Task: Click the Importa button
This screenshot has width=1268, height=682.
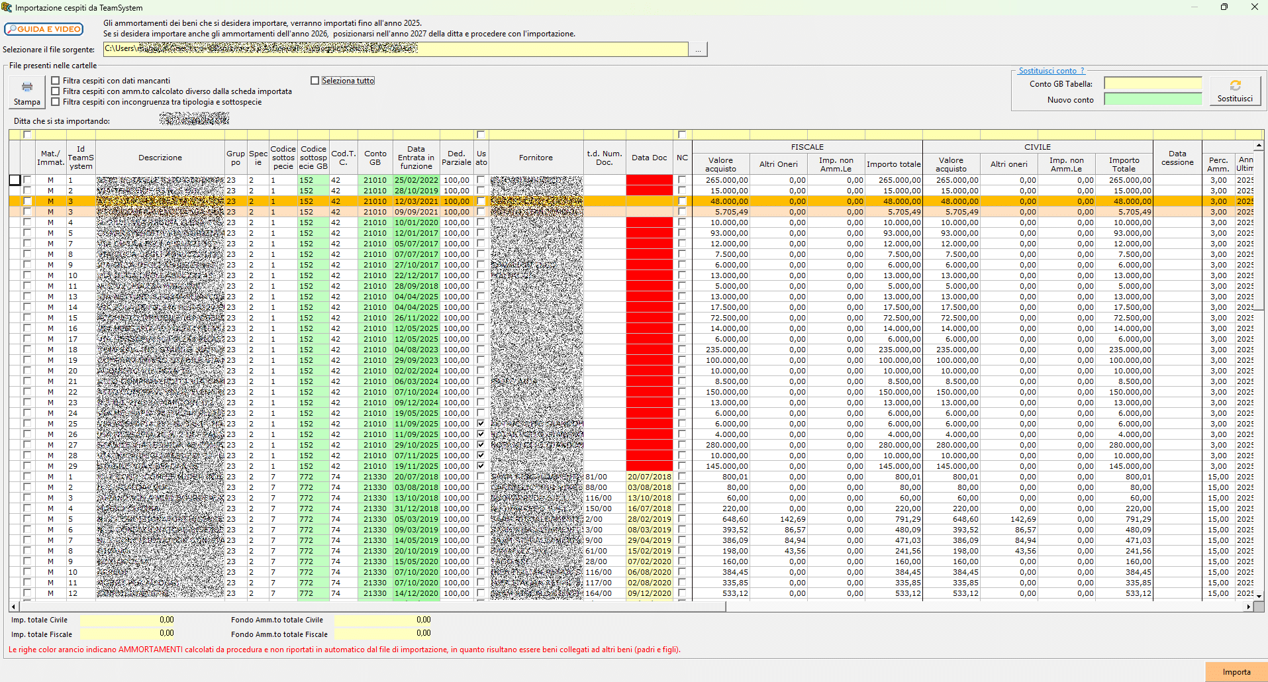Action: (x=1236, y=671)
